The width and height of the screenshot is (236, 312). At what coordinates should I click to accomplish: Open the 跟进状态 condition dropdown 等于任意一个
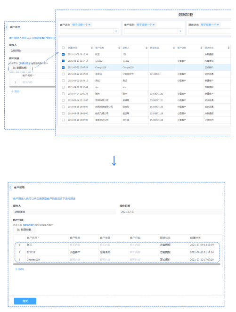click(210, 25)
